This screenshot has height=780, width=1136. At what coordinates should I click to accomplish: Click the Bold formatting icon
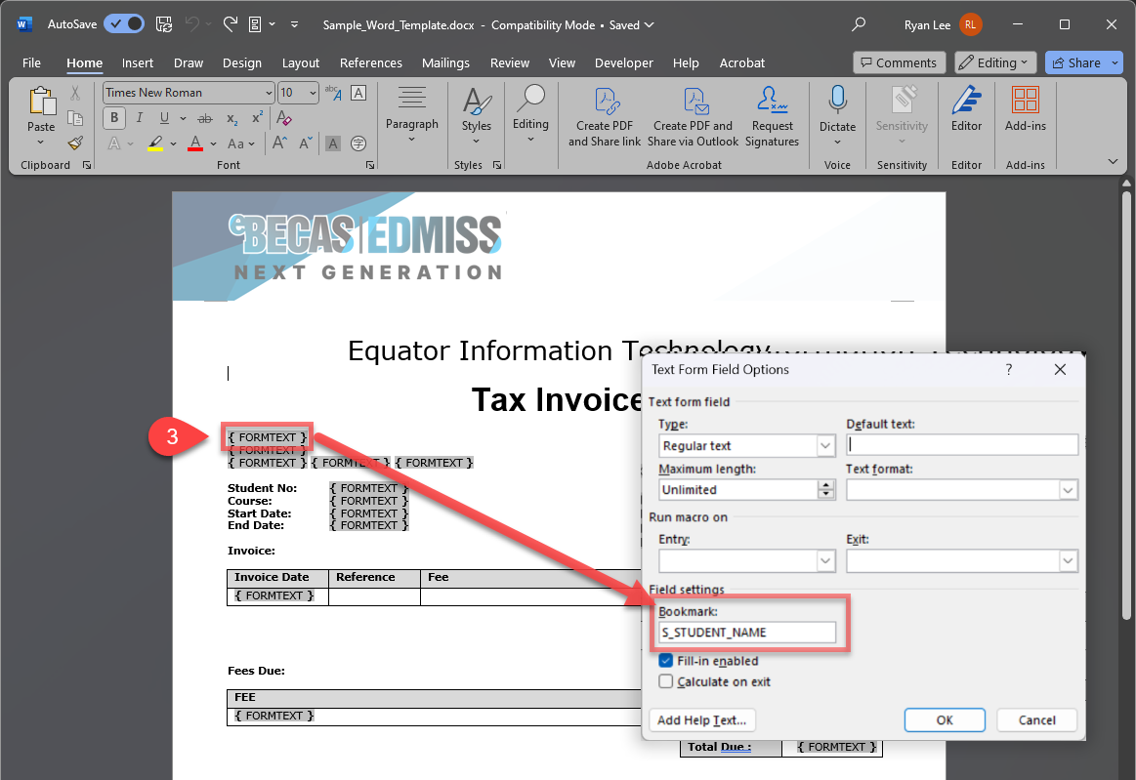[x=114, y=118]
